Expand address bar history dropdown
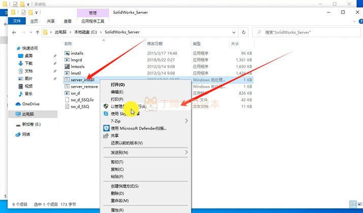This screenshot has height=213, width=363. pyautogui.click(x=234, y=32)
